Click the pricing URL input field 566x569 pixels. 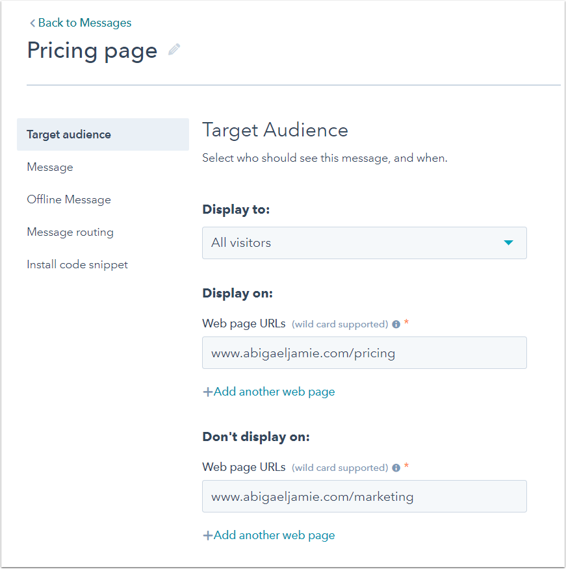coord(364,353)
